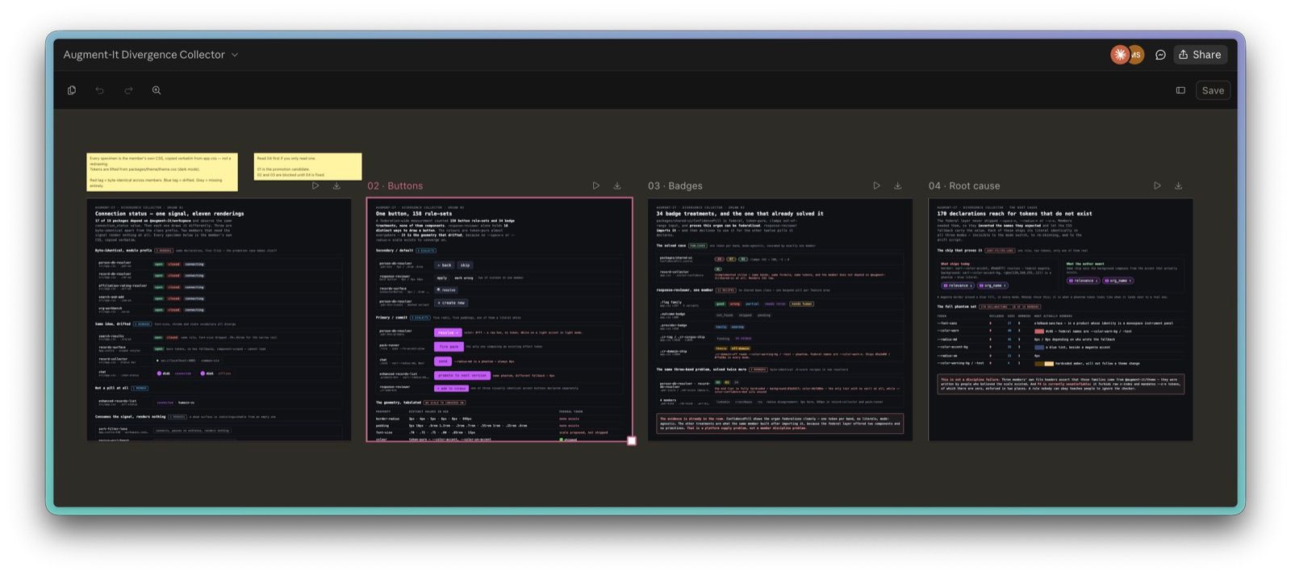This screenshot has height=575, width=1291.
Task: Play the 03 · Badges frame
Action: pyautogui.click(x=876, y=185)
